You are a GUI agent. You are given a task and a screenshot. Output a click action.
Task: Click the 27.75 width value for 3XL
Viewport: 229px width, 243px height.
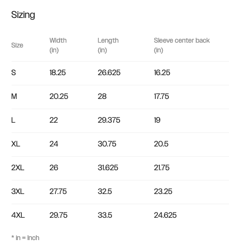[x=58, y=192]
